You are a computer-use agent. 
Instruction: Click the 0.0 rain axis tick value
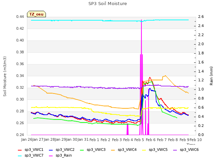(x=201, y=135)
